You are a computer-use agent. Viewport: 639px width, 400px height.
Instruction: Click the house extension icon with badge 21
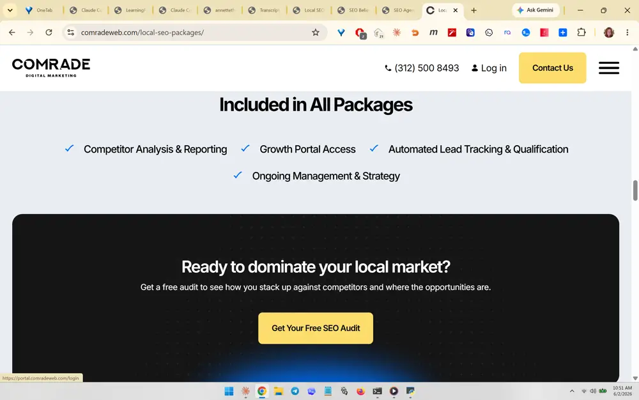(x=378, y=33)
